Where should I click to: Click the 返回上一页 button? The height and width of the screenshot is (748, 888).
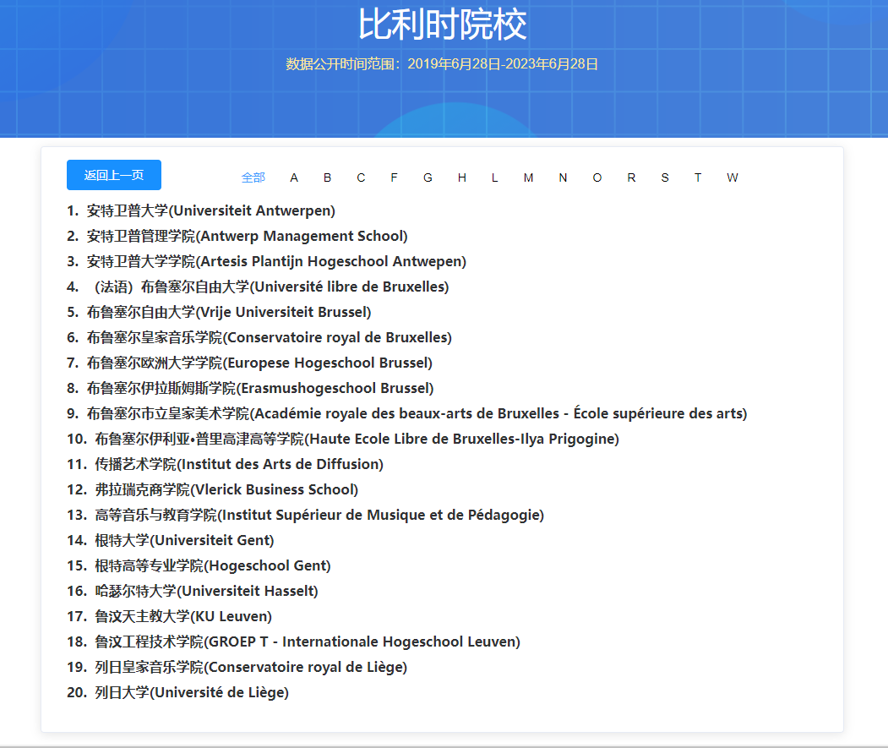click(x=114, y=175)
